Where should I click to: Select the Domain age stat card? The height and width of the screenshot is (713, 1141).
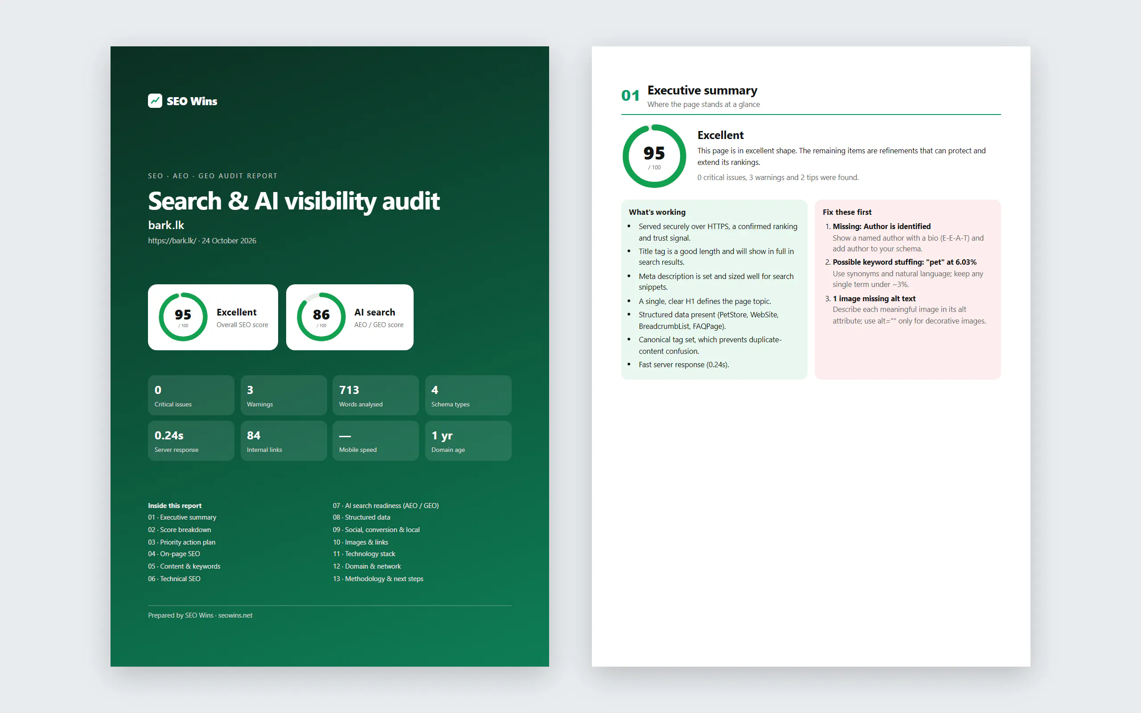468,440
